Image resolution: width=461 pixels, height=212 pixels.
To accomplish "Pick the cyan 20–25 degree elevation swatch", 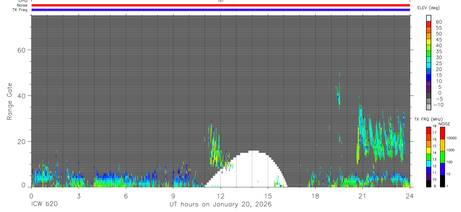I will [x=429, y=65].
